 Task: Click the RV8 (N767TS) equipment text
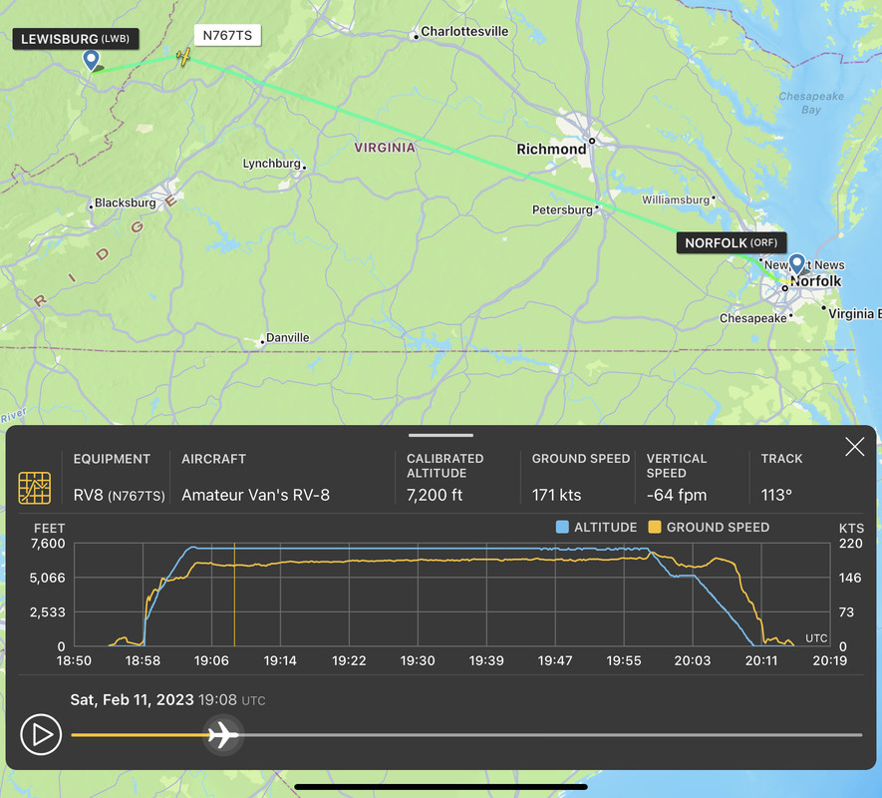pyautogui.click(x=120, y=495)
